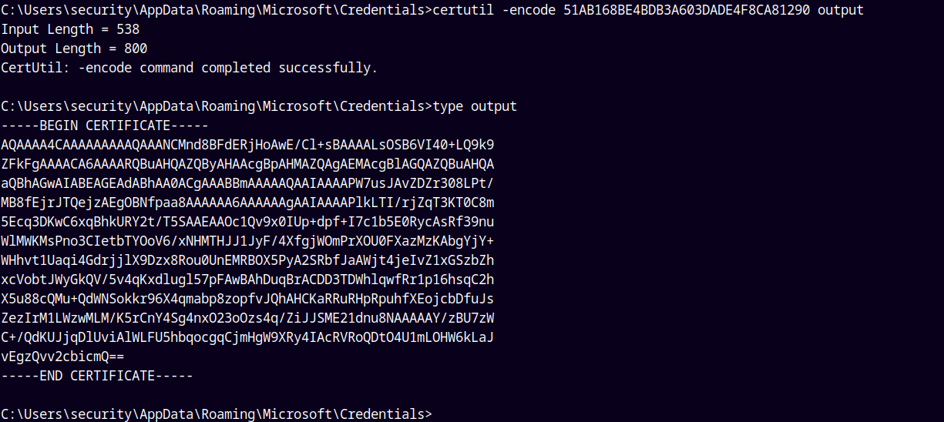Click the final base64 line "vEgzQvv2cbicmQ=="
944x422 pixels.
point(62,357)
